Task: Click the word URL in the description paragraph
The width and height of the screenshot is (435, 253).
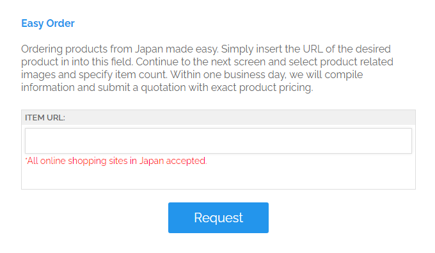Action: click(x=313, y=49)
